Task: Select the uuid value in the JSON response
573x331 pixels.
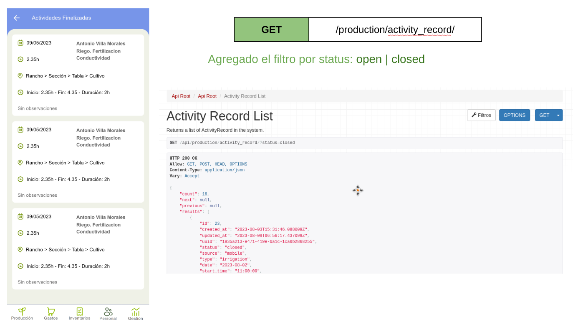Action: coord(267,242)
